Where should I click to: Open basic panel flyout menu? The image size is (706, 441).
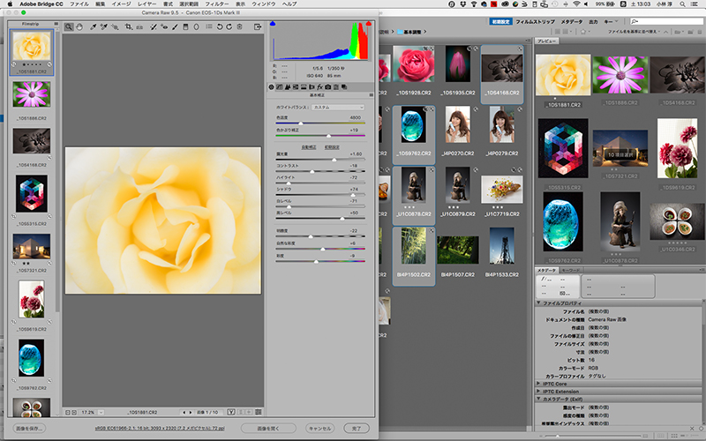click(x=372, y=95)
